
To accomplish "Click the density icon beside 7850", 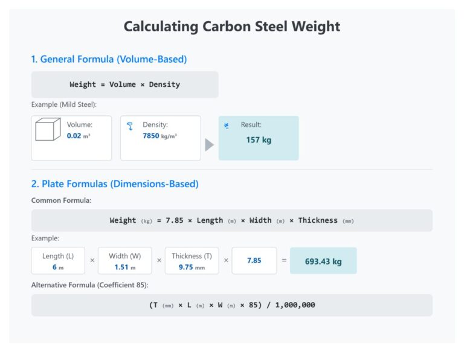I will (x=130, y=126).
